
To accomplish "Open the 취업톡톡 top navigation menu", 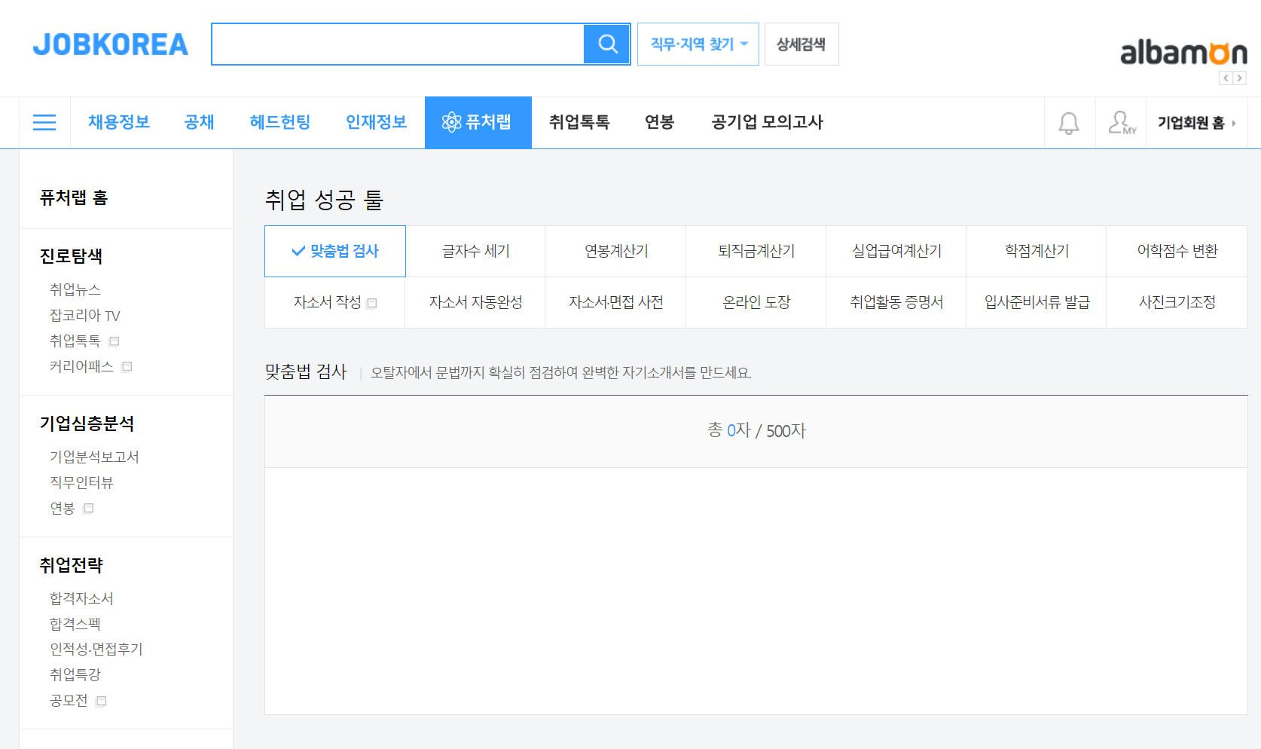I will (x=579, y=122).
